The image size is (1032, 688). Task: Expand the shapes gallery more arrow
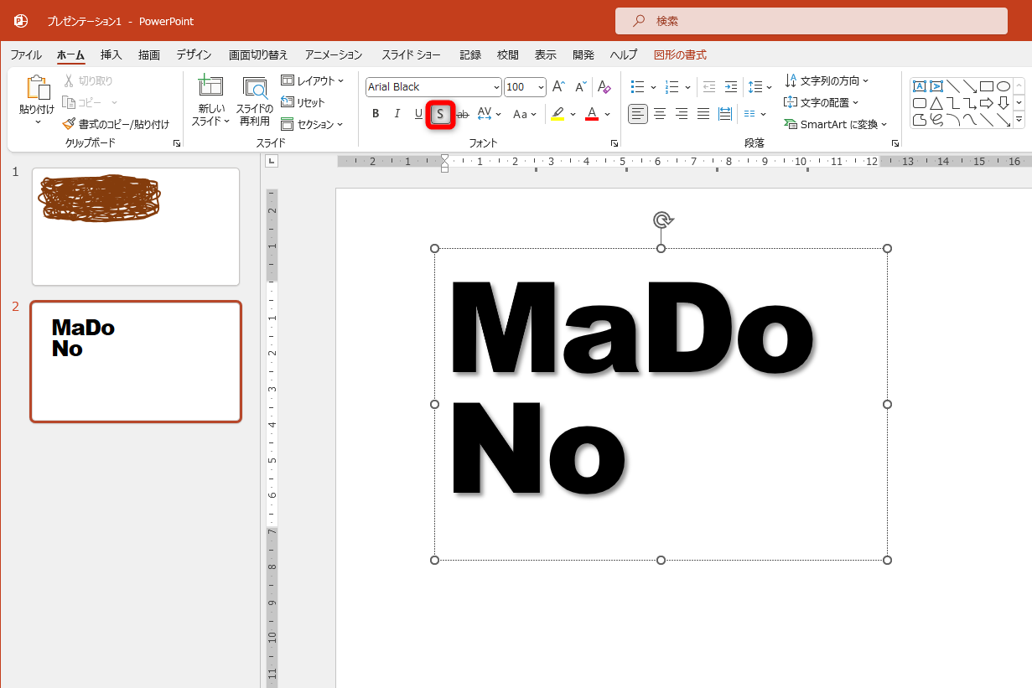(1019, 120)
